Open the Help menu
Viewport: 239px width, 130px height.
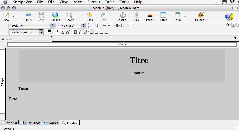[138, 2]
